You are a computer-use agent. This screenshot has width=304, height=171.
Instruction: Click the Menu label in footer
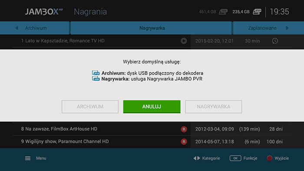(41, 158)
